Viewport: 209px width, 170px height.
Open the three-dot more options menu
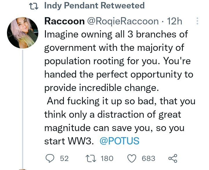tap(197, 21)
